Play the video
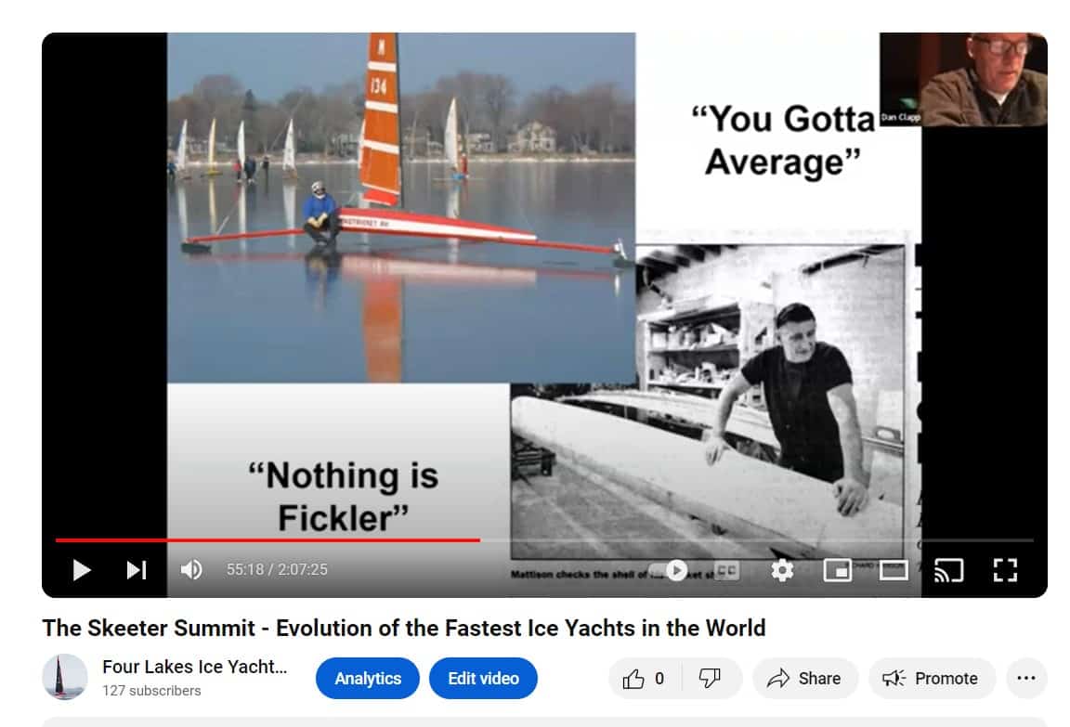Screen dimensions: 1070x727 tap(81, 570)
